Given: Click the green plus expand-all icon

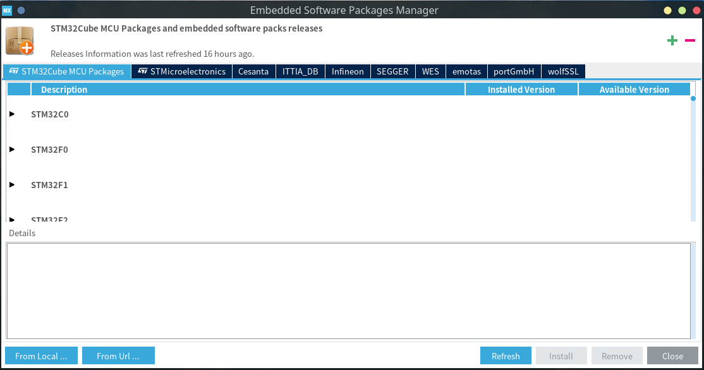Looking at the screenshot, I should click(x=672, y=41).
